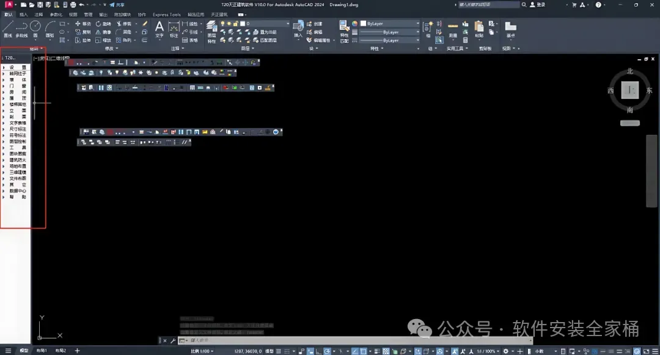Click Create block (创建) button
The height and width of the screenshot is (355, 660).
pos(315,24)
